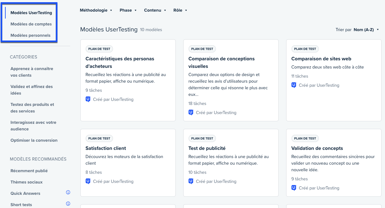Viewport: 385px width, 208px height.
Task: Choose the Testez des produits et des services category
Action: point(32,108)
